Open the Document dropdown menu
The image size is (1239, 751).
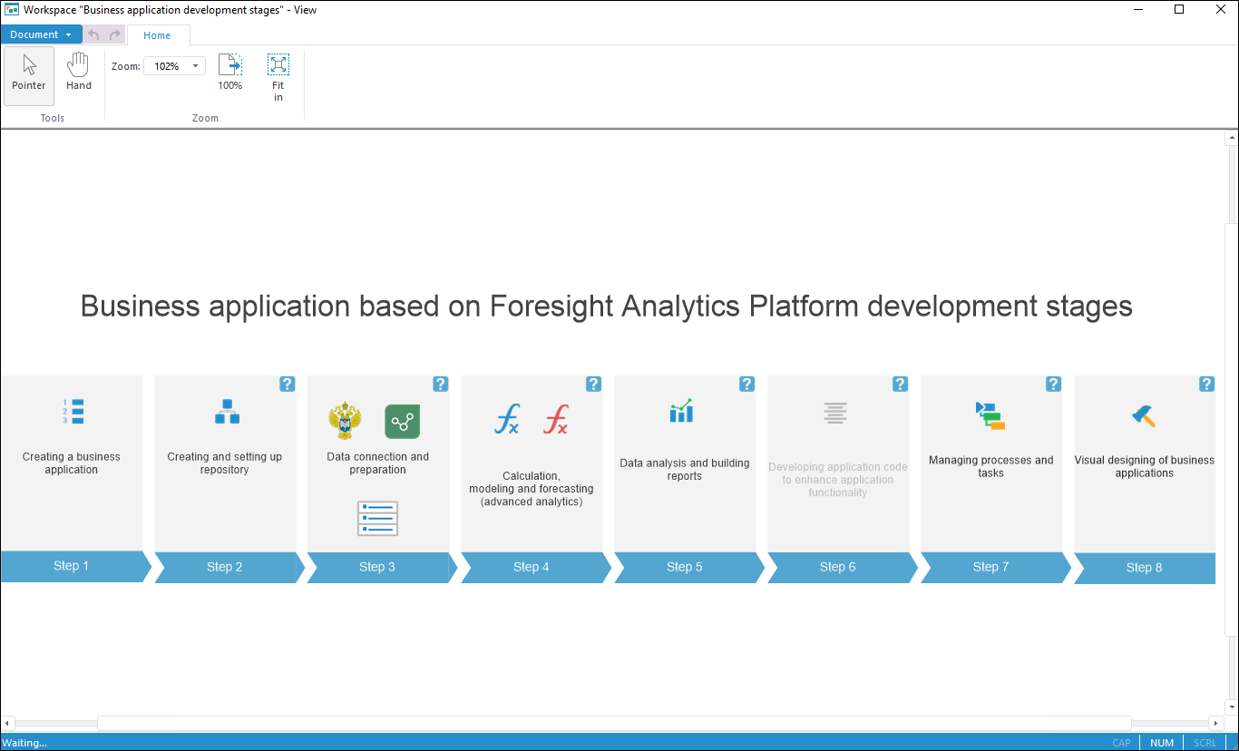41,34
